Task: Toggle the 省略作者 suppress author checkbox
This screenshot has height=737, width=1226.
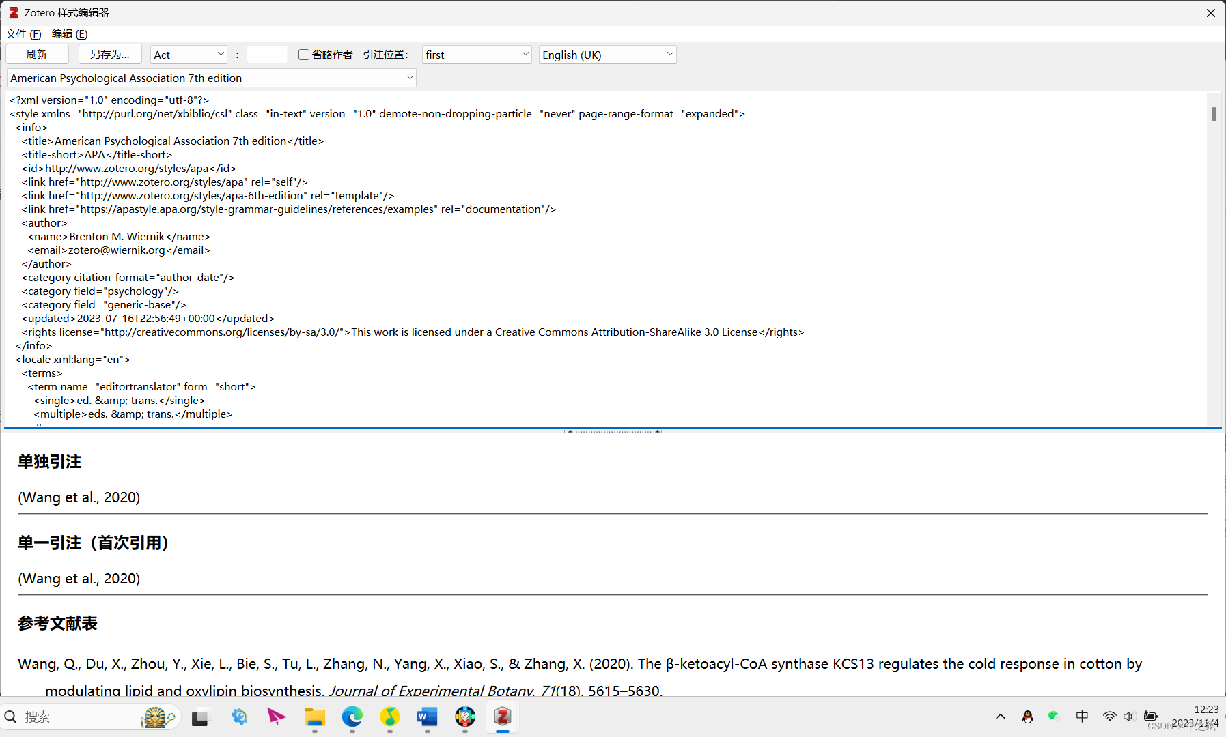Action: (304, 55)
